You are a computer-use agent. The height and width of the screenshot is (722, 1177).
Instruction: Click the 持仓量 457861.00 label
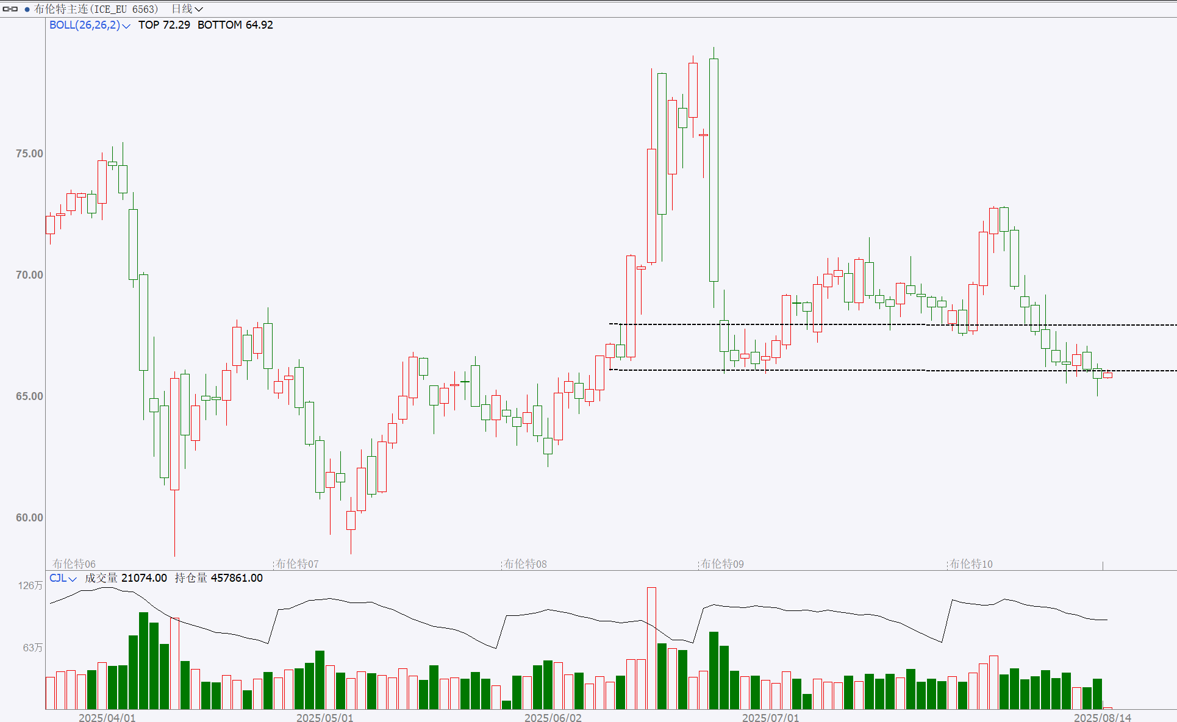click(219, 578)
